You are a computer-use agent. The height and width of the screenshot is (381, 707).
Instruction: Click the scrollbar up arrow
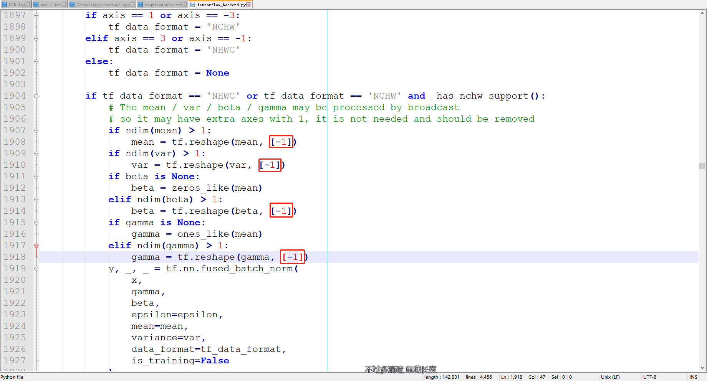[x=703, y=13]
